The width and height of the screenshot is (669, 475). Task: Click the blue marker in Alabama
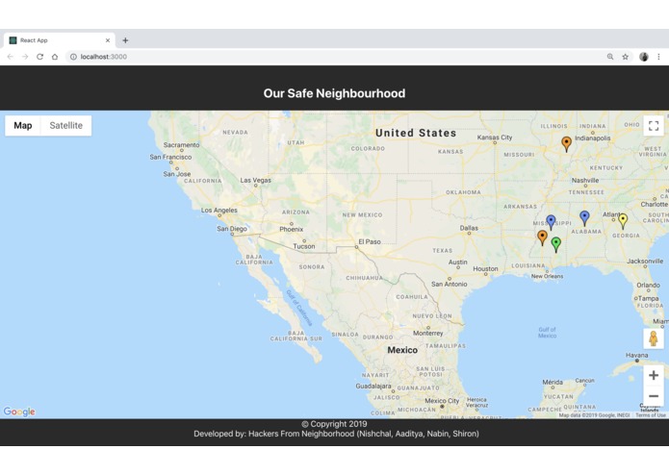point(584,217)
